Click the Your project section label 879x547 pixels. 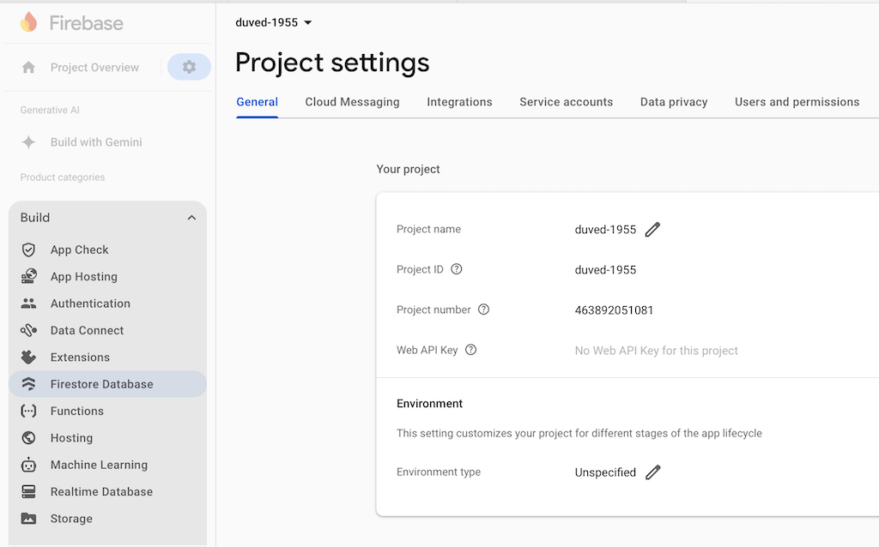tap(408, 169)
